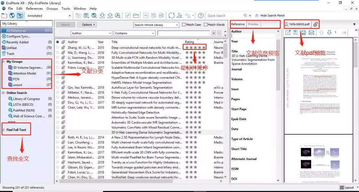
Task: Open the Groups menu
Action: pyautogui.click(x=52, y=8)
